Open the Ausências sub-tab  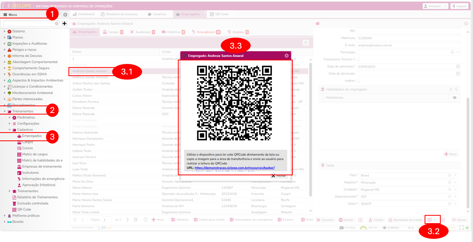click(x=142, y=32)
